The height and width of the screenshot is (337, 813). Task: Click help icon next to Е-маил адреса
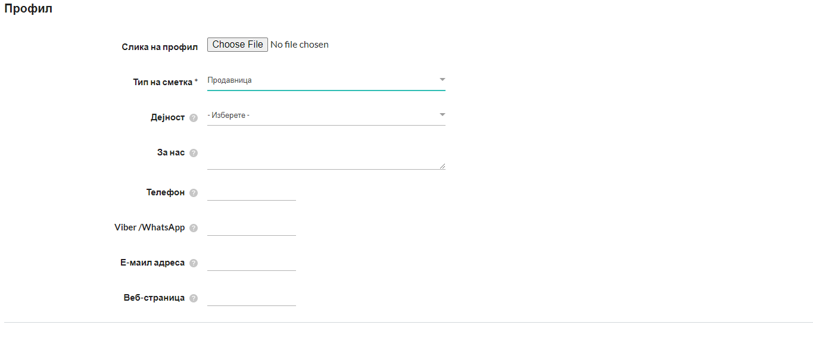193,263
